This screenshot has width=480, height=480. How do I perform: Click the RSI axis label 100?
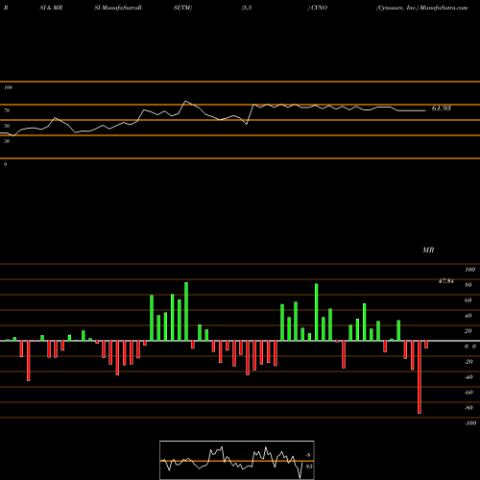pos(8,87)
